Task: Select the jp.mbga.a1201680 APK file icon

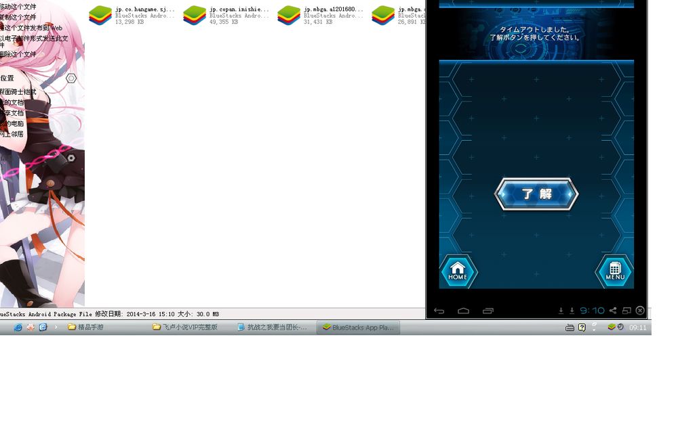Action: 289,15
